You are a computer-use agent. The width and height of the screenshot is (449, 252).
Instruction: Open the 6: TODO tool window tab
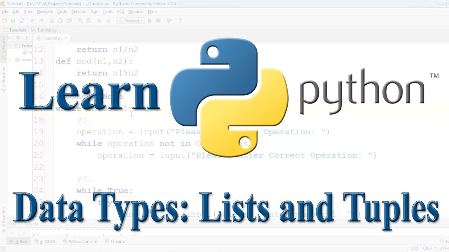click(45, 241)
